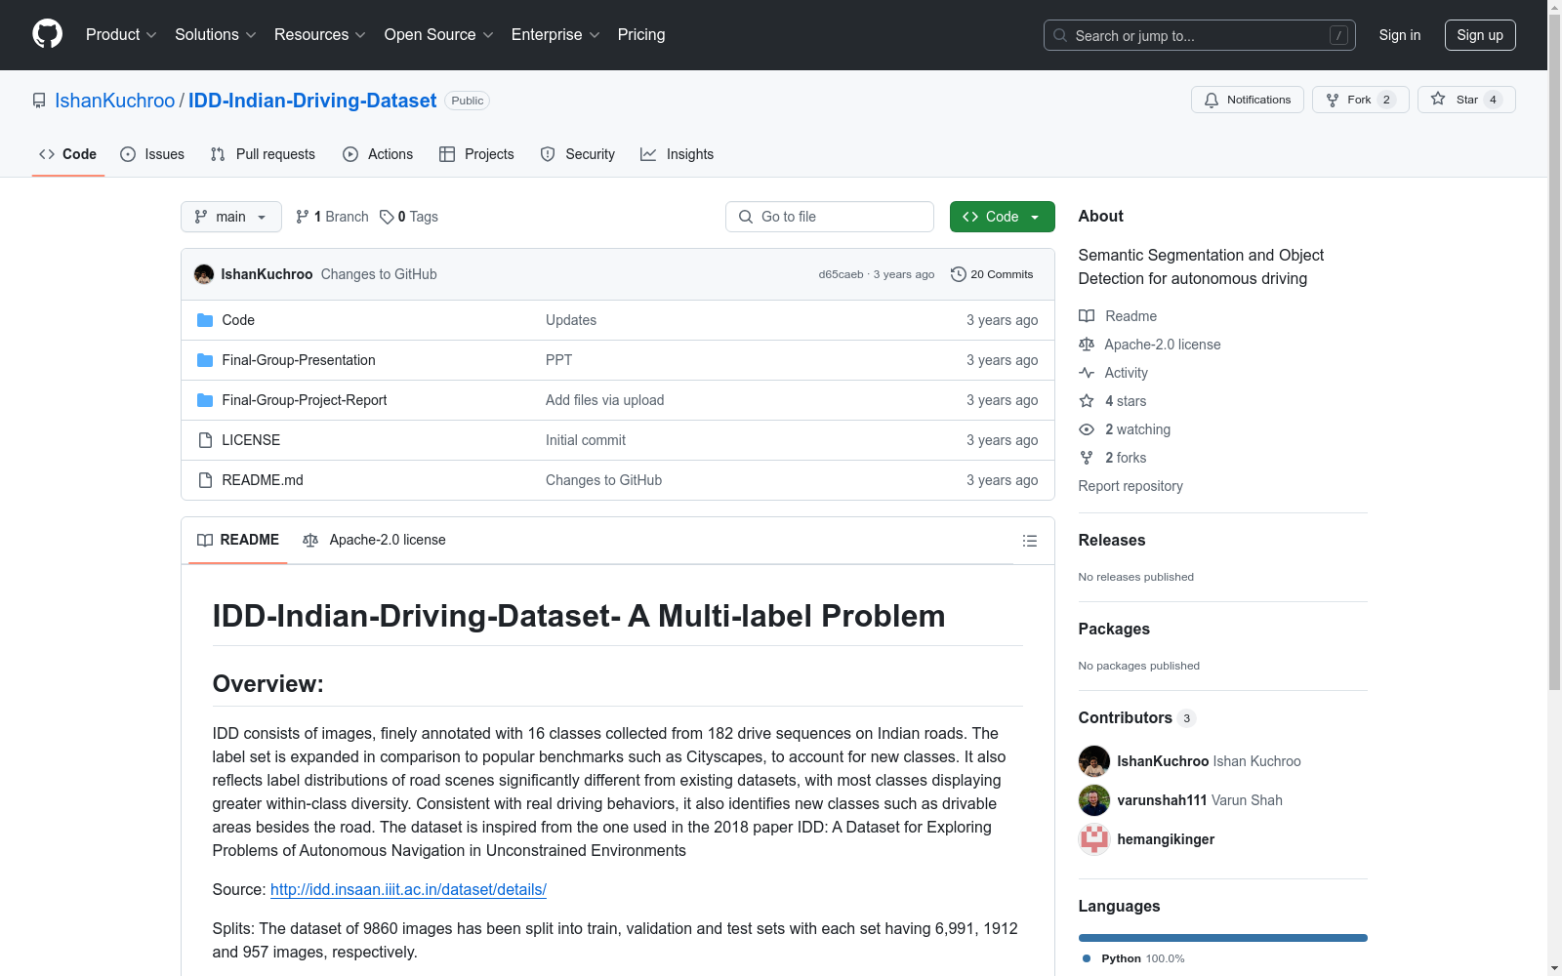The width and height of the screenshot is (1562, 976).
Task: Open the 'Initial commit' commit message
Action: tap(586, 440)
